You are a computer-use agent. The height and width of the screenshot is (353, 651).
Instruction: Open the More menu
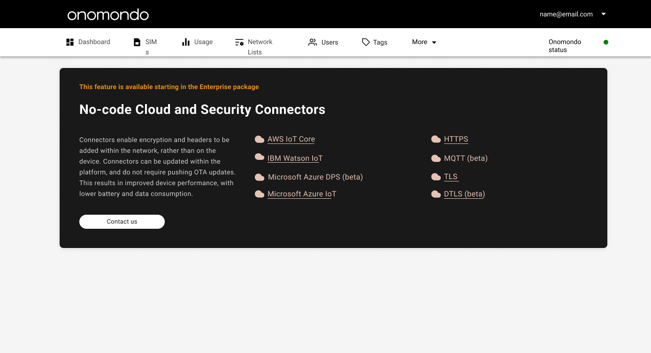(x=424, y=42)
